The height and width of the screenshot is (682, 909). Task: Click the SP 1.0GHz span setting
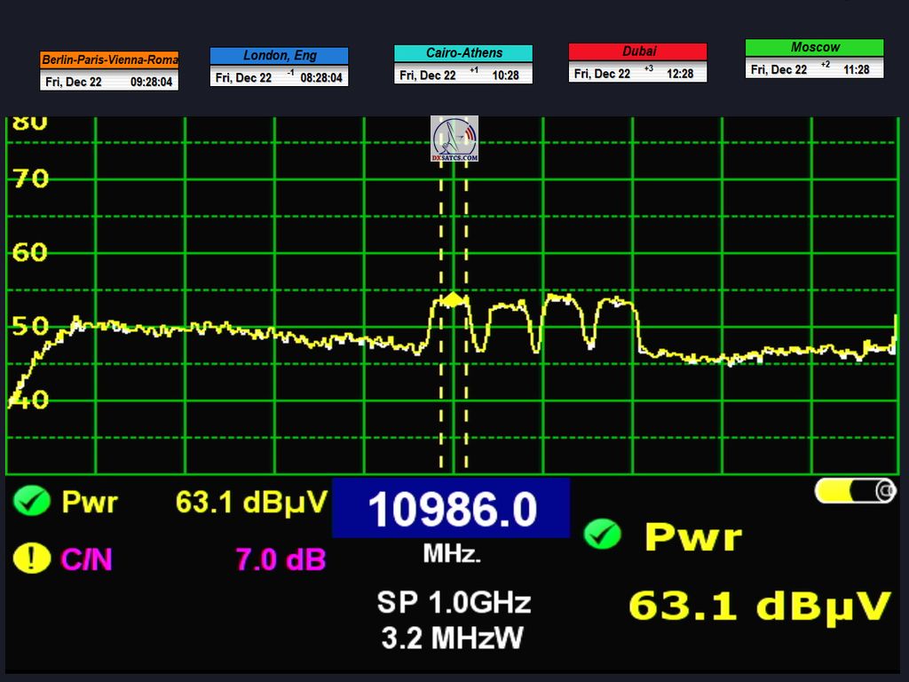pyautogui.click(x=454, y=603)
